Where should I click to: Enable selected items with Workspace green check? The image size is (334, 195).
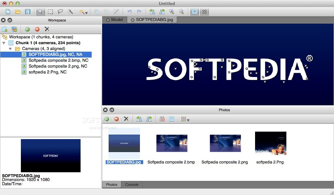point(27,29)
